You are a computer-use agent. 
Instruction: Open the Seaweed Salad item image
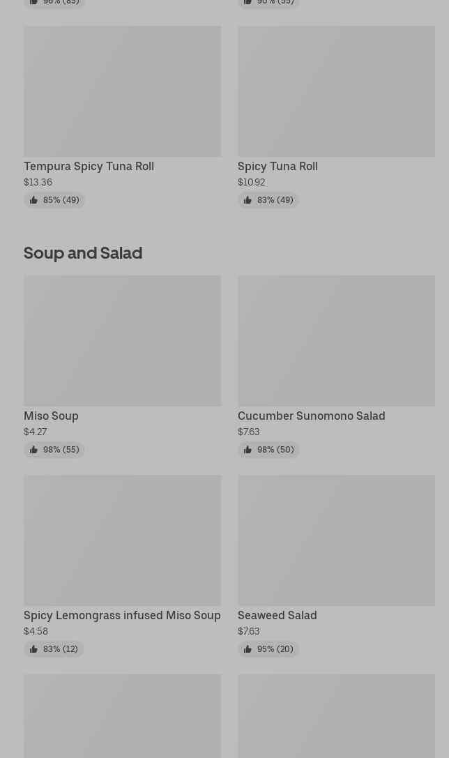coord(336,540)
